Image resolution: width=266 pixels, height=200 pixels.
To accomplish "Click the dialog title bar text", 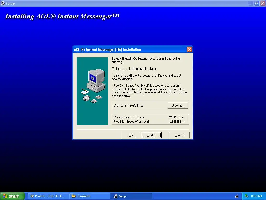I will pos(107,49).
